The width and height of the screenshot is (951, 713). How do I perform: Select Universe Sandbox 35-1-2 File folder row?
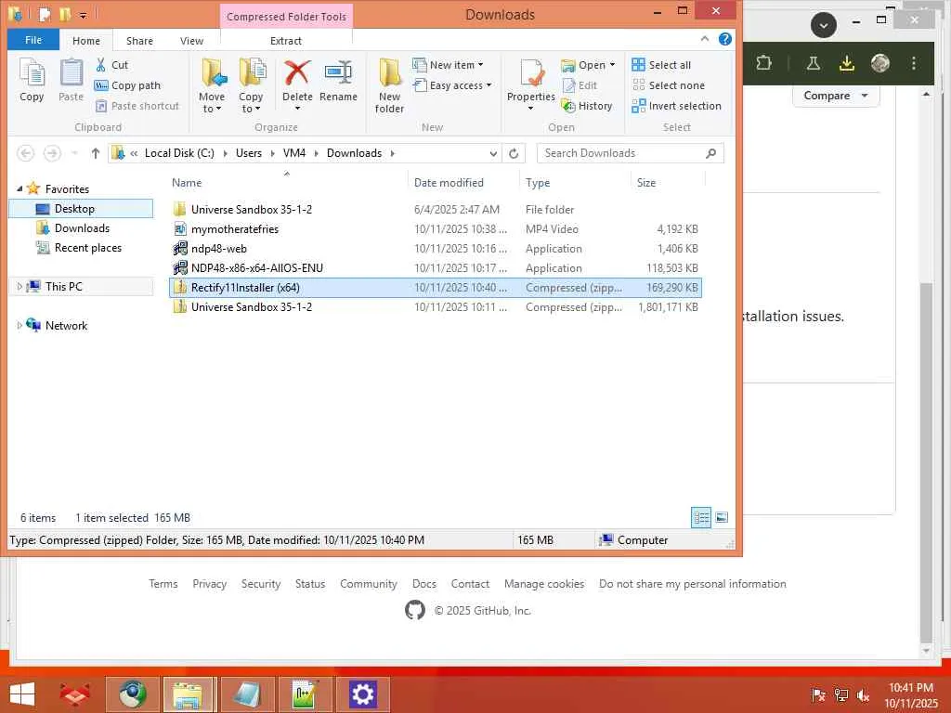435,210
